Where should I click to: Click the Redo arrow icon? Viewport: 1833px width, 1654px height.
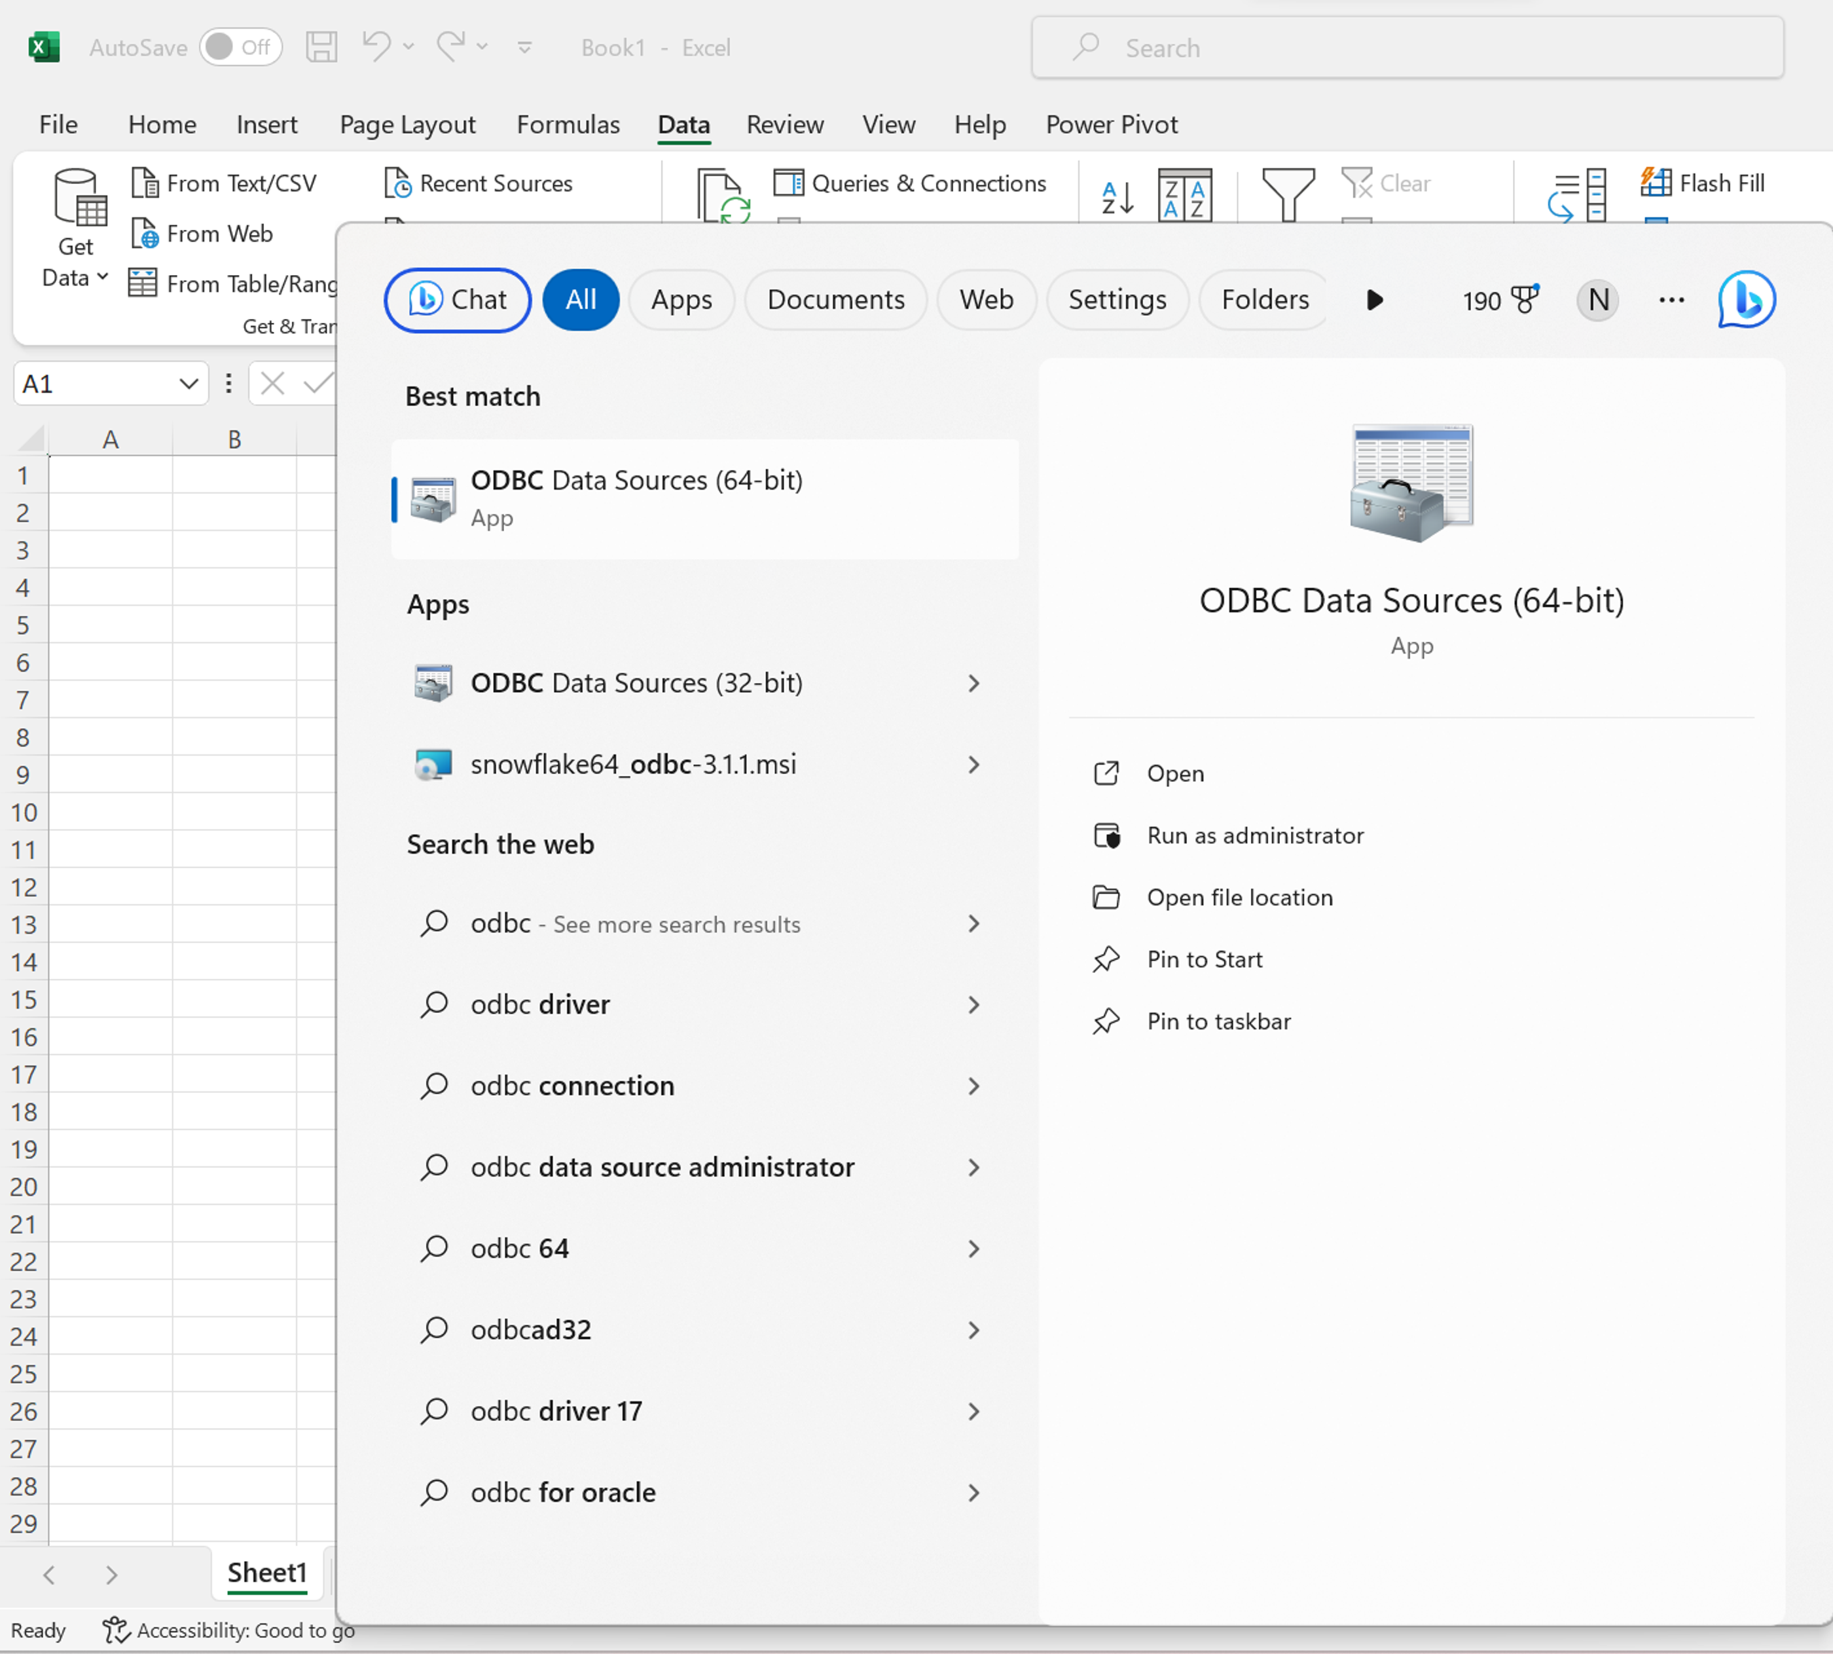pyautogui.click(x=451, y=45)
